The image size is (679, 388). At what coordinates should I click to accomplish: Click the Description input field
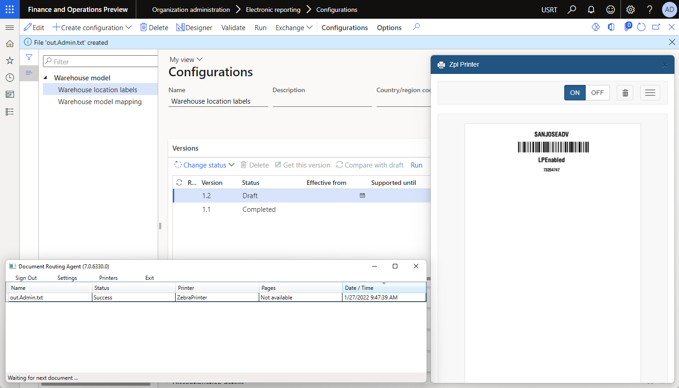pyautogui.click(x=322, y=101)
